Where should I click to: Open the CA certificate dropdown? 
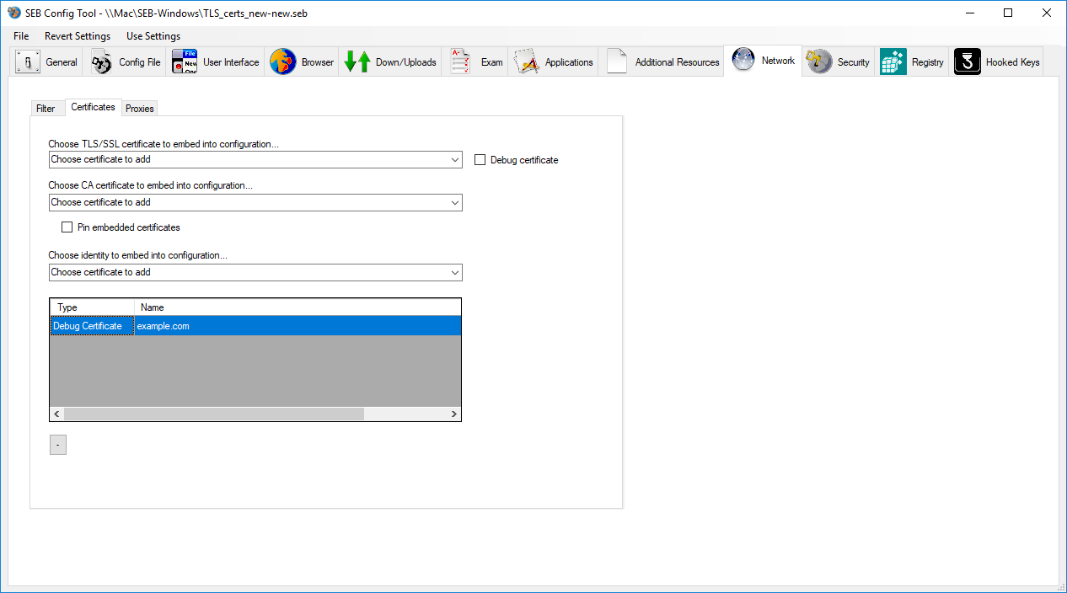click(x=255, y=202)
